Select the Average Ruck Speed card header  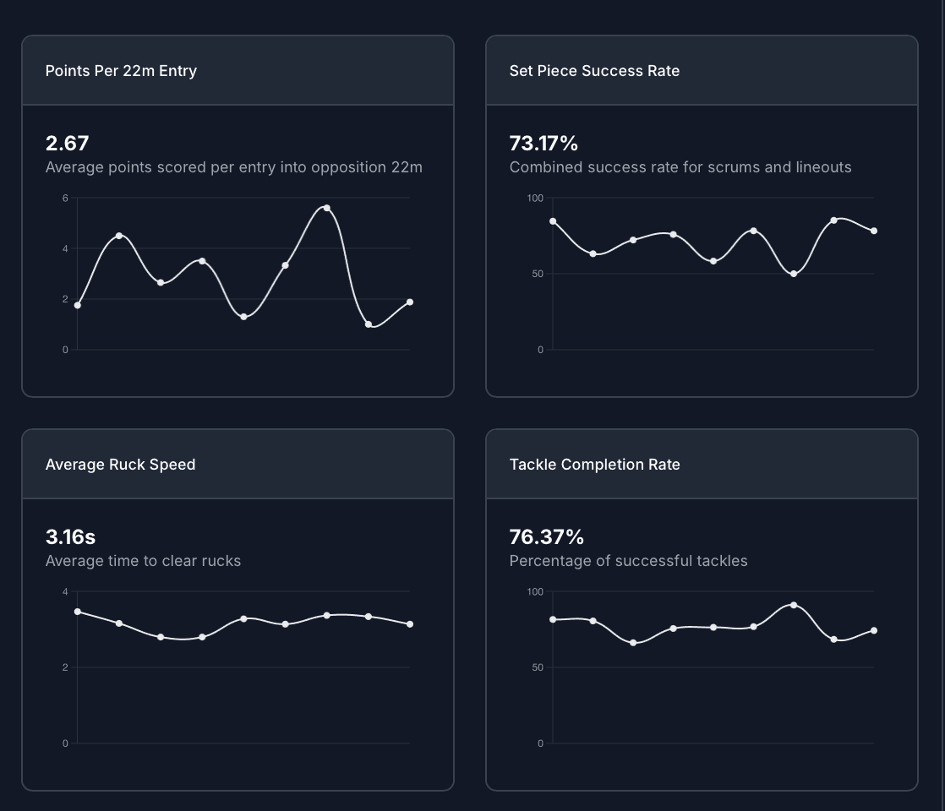[x=120, y=465]
